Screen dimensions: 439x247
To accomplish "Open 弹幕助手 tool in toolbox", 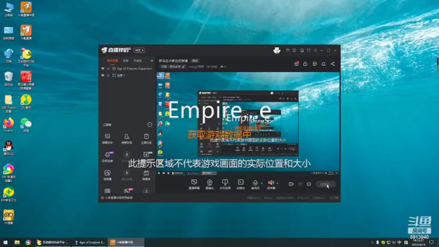I will tap(108, 139).
